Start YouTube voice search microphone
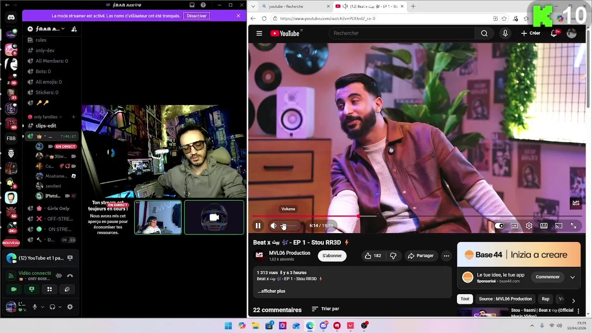This screenshot has width=592, height=333. pos(505,33)
